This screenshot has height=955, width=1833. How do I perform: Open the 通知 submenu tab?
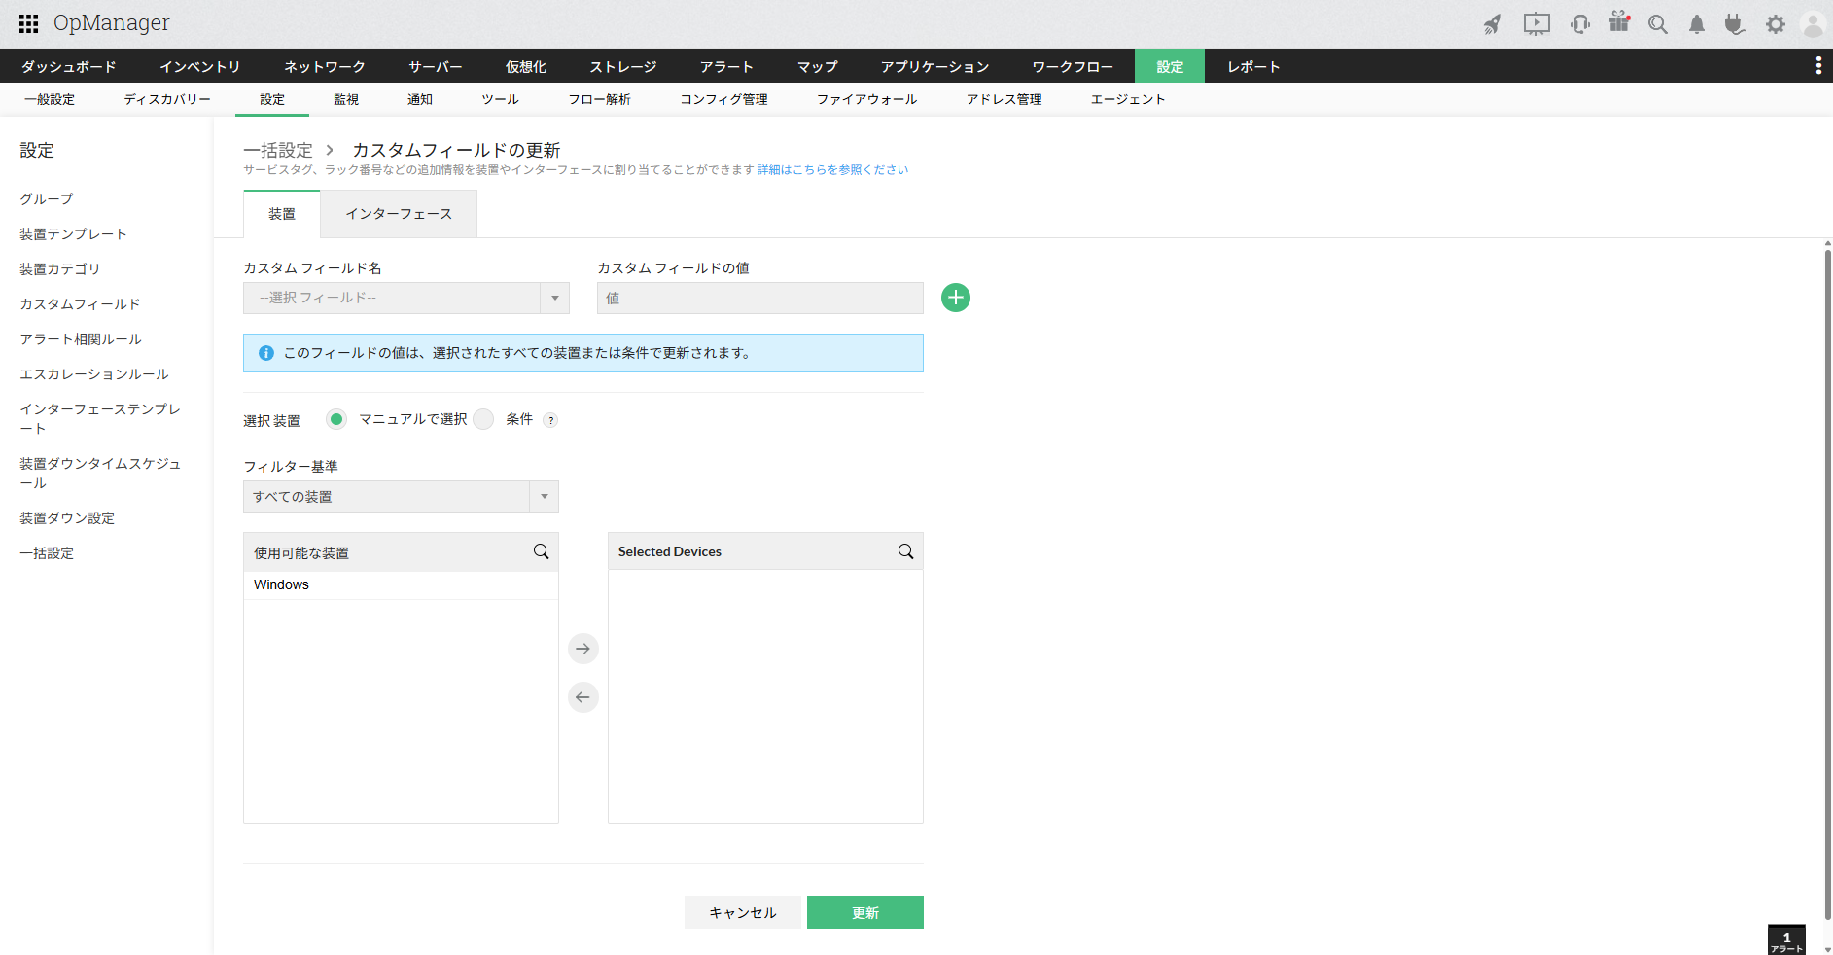(x=420, y=99)
